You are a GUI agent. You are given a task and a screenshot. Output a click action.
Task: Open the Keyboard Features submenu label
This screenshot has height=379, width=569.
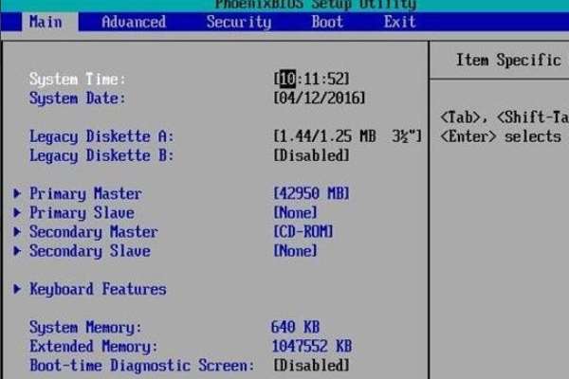(x=98, y=289)
